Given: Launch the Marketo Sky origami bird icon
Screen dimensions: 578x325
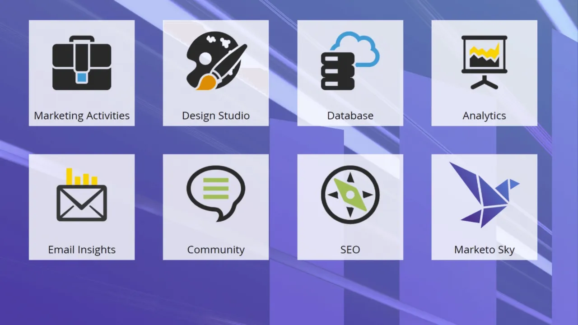Looking at the screenshot, I should click(x=484, y=195).
